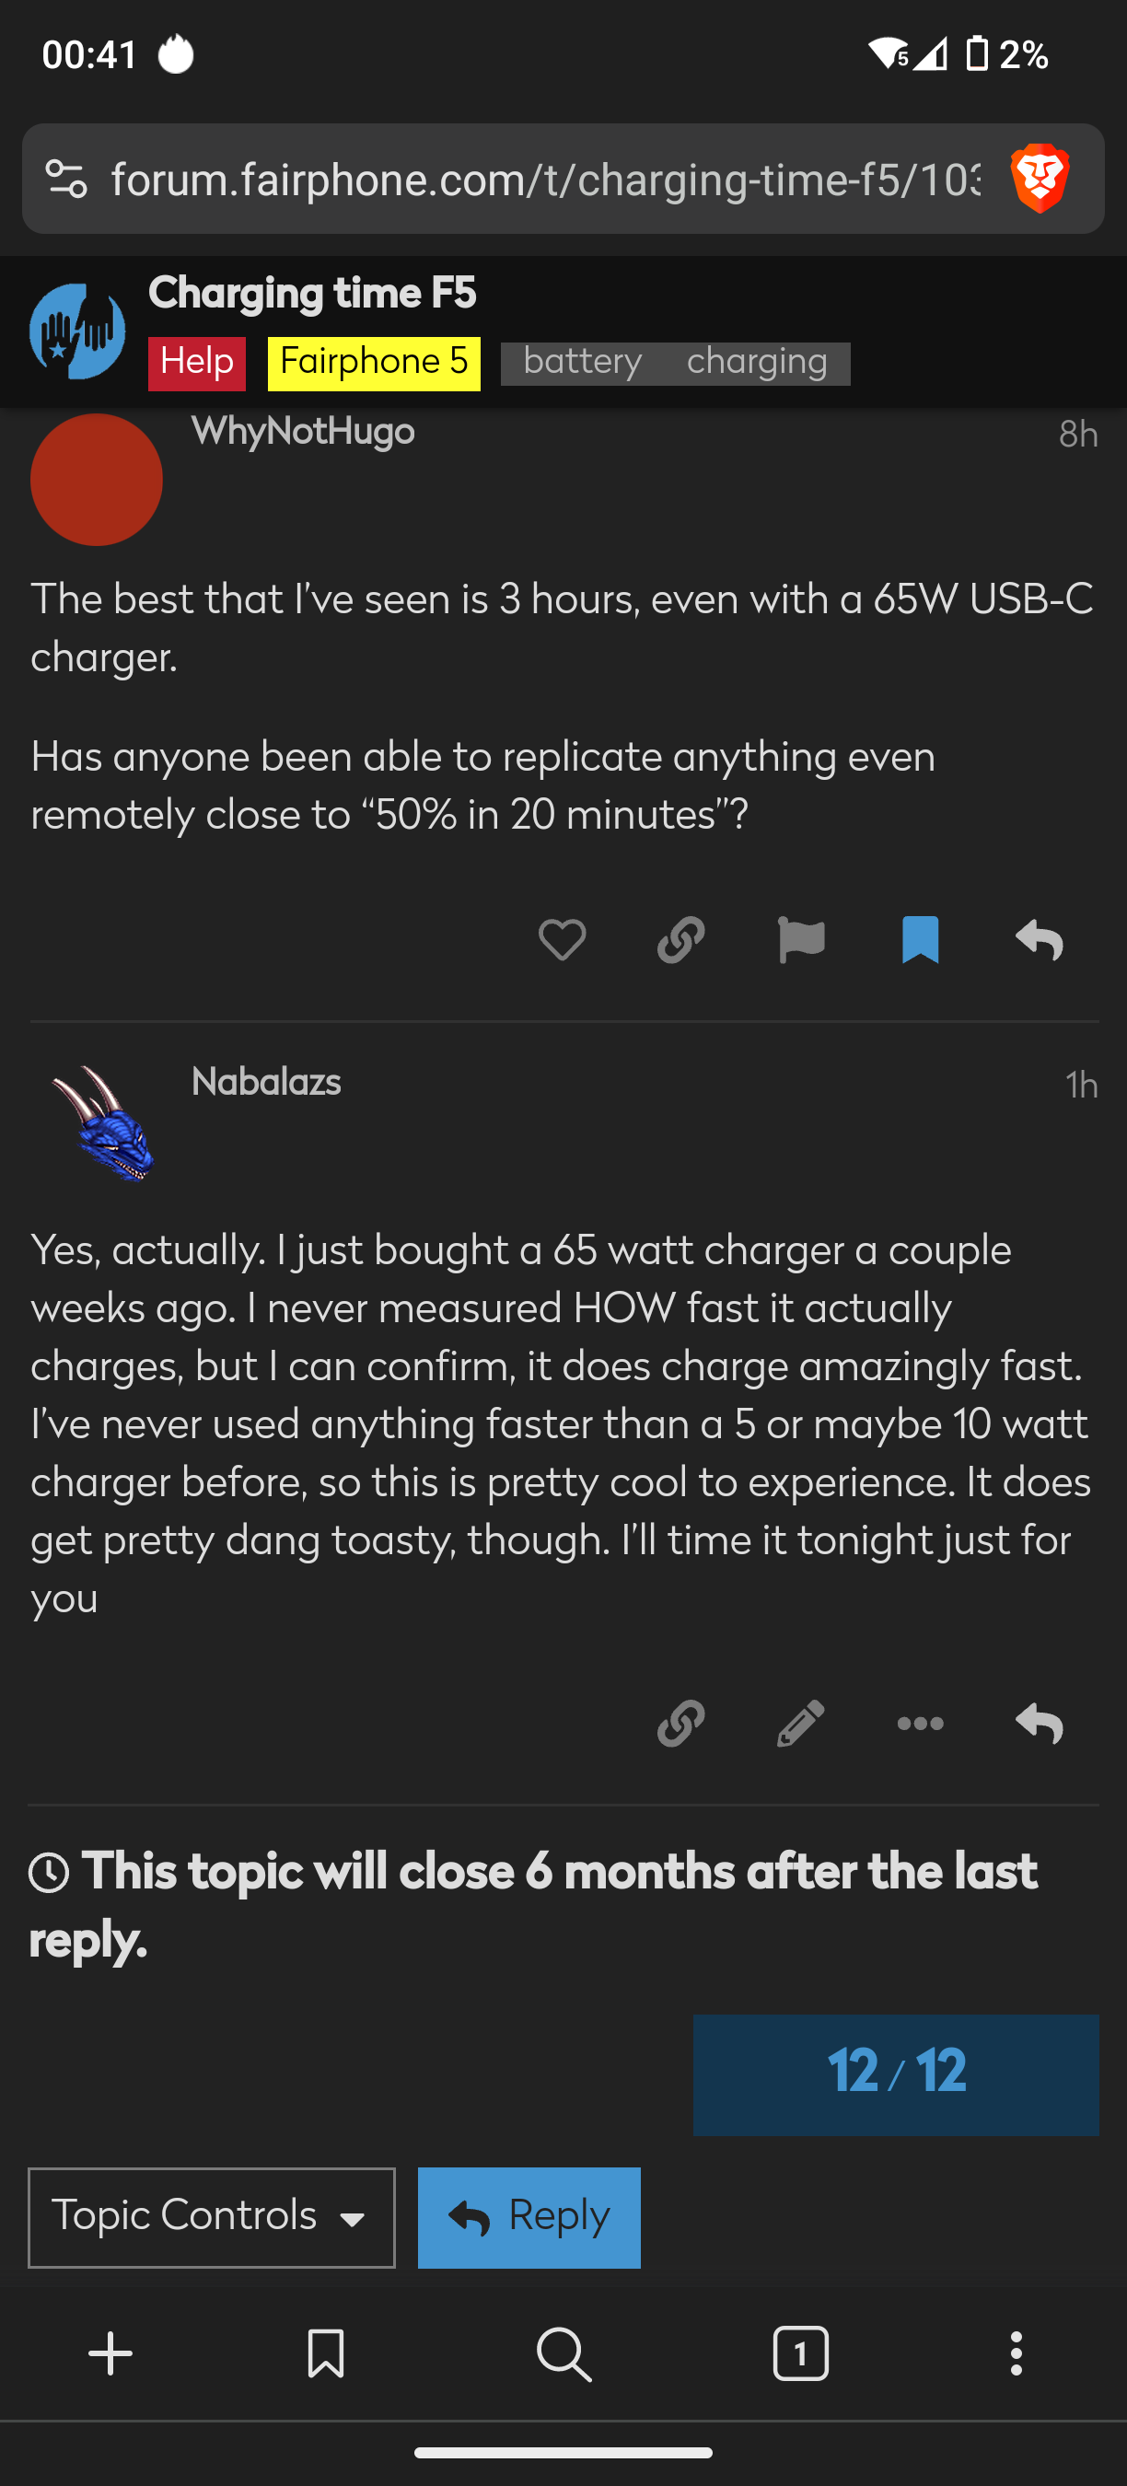
Task: Like WhyNotHugo's post with heart icon
Action: (562, 939)
